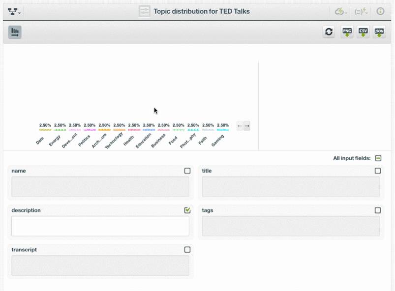Export chart as PNG

click(x=347, y=32)
